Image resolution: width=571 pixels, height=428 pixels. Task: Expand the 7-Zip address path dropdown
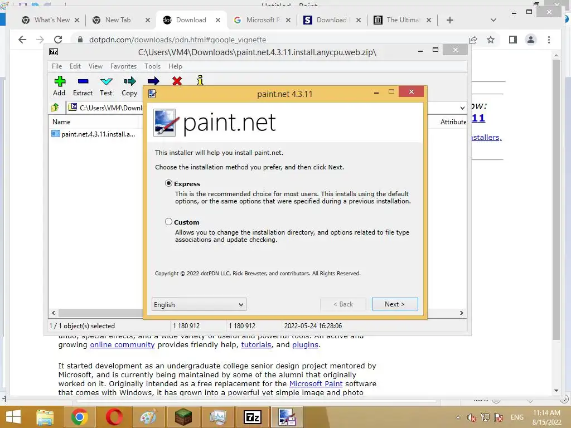point(462,108)
